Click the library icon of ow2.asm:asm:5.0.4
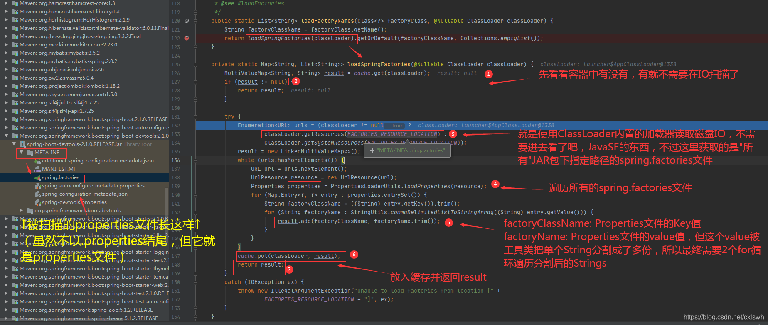The height and width of the screenshot is (325, 768). pos(15,78)
